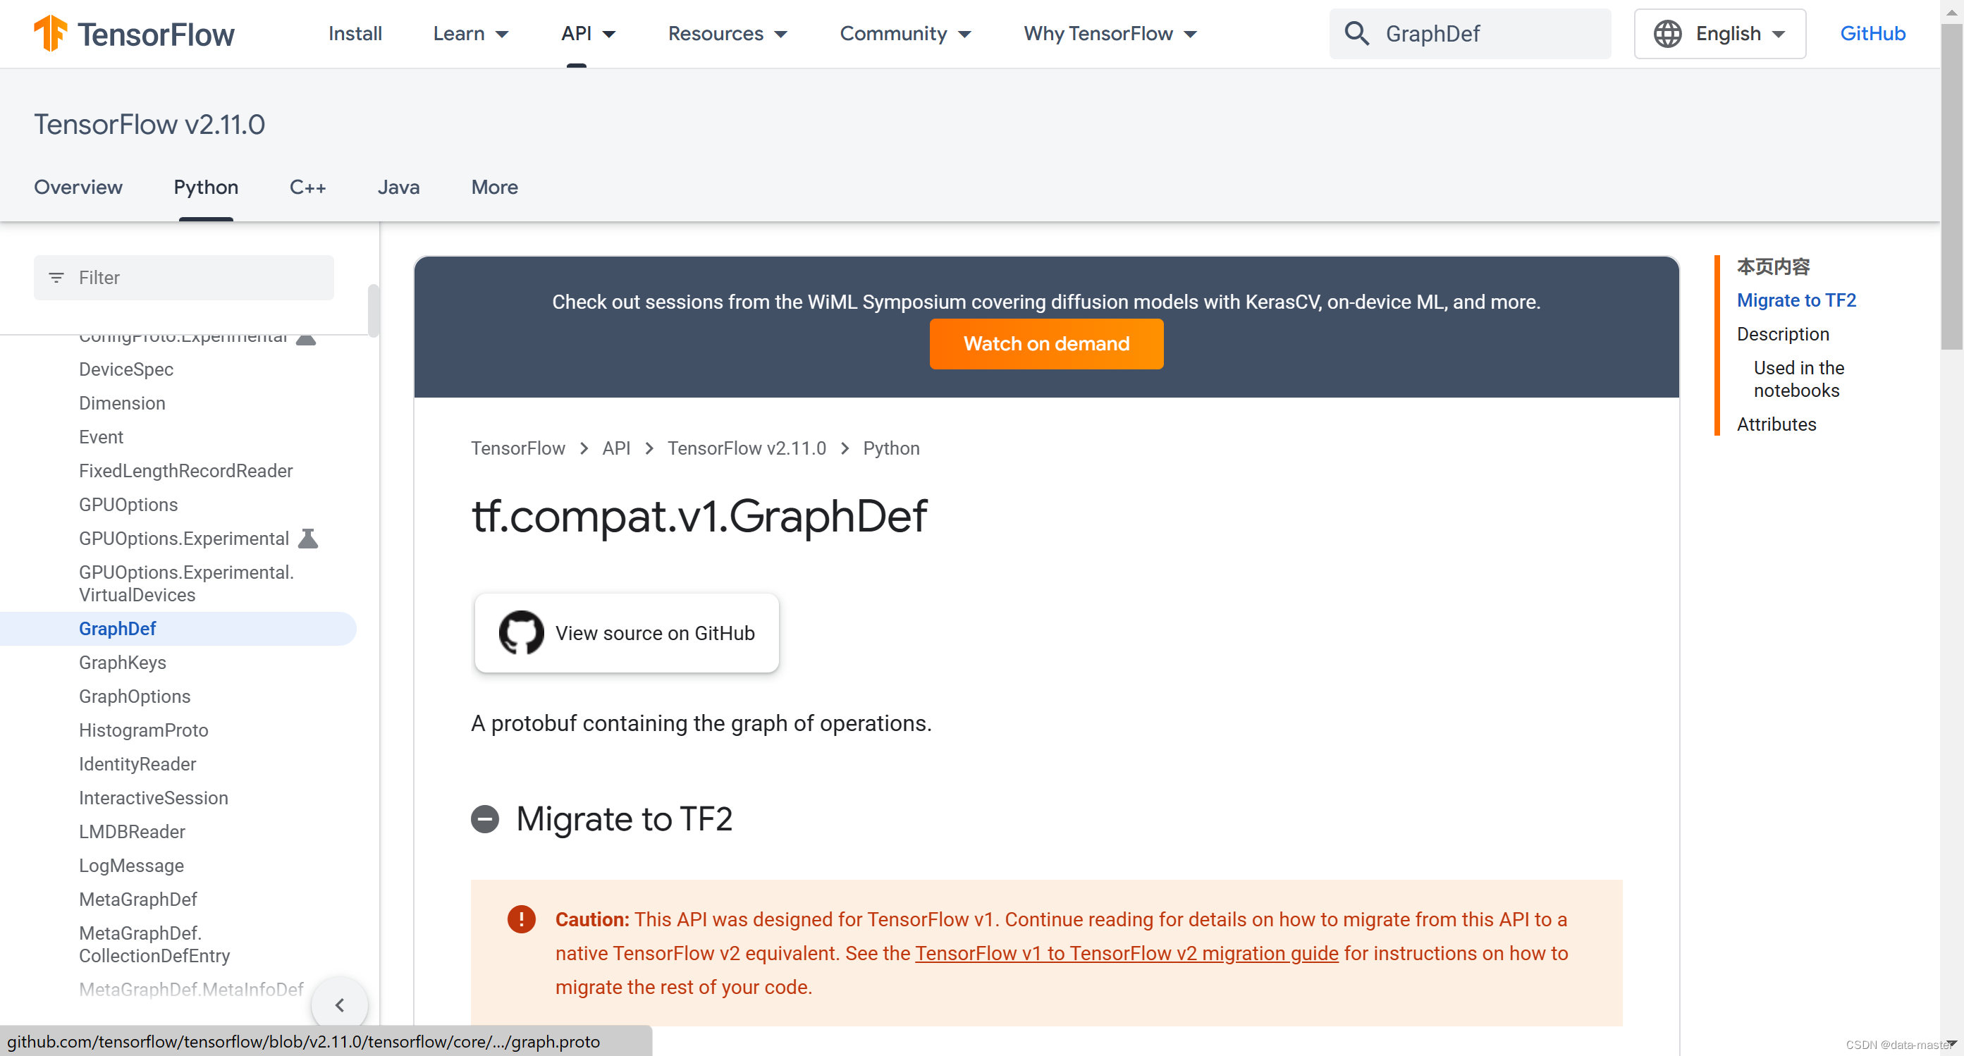The image size is (1964, 1056).
Task: Click the Filter icon in sidebar
Action: [54, 277]
